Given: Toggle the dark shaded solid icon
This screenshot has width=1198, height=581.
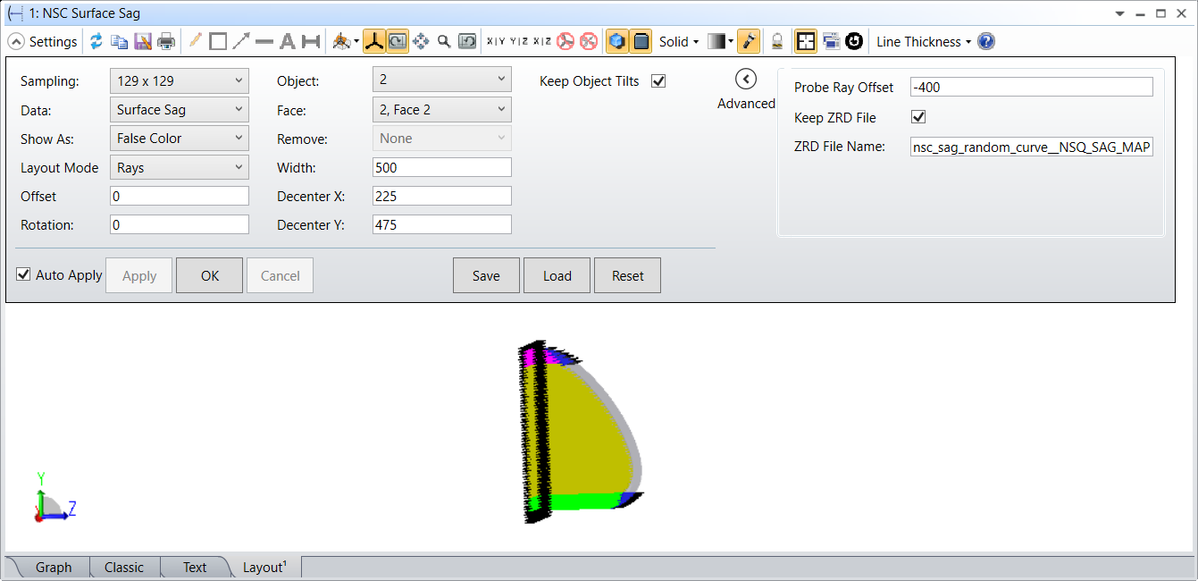Looking at the screenshot, I should click(641, 41).
